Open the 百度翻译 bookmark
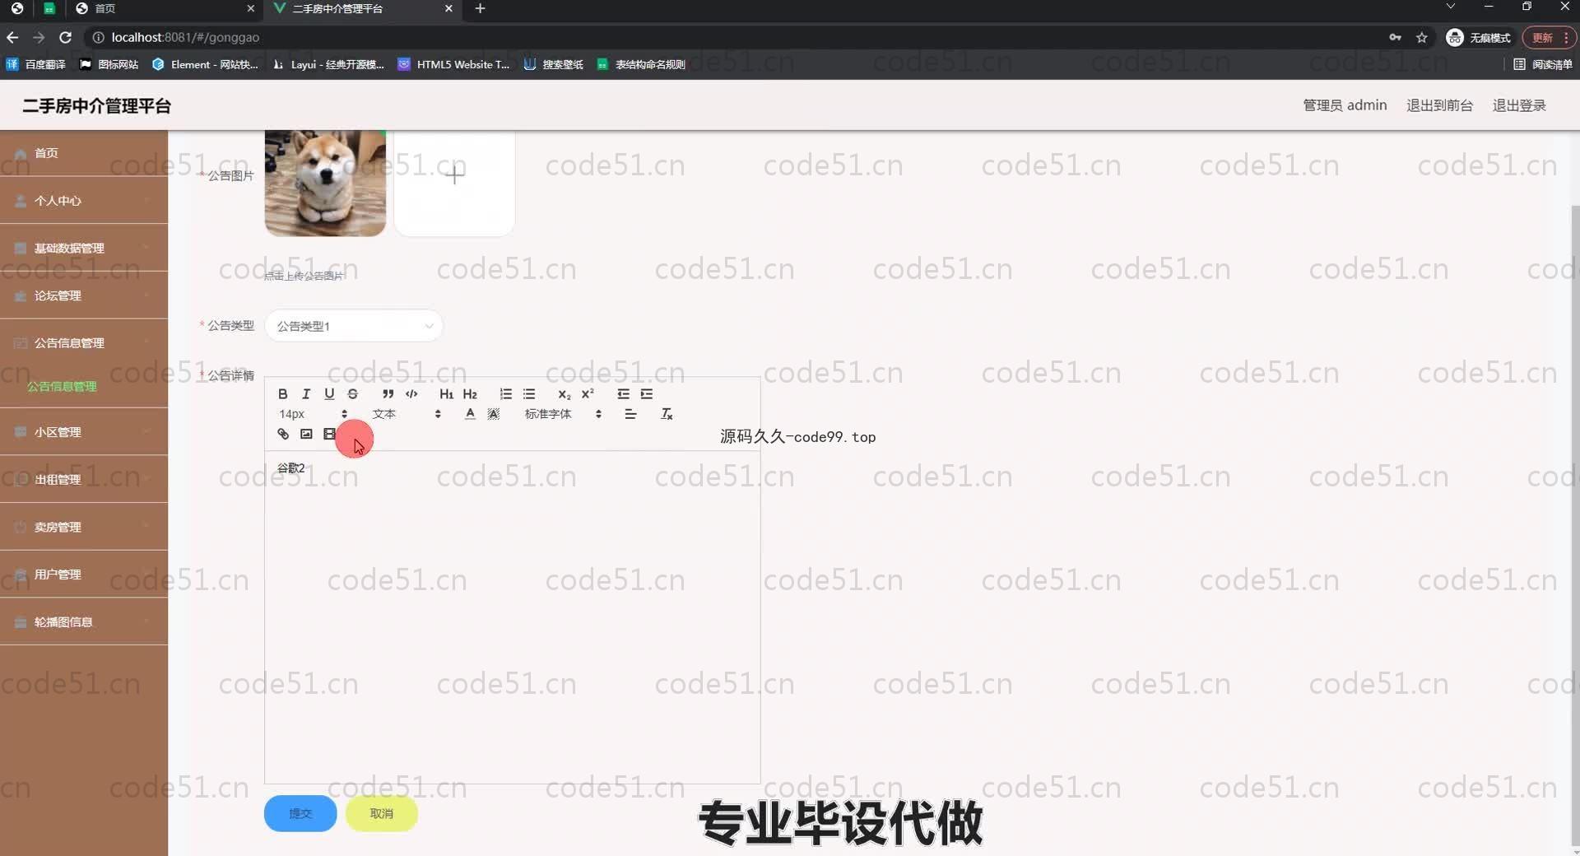The width and height of the screenshot is (1580, 856). pyautogui.click(x=36, y=64)
